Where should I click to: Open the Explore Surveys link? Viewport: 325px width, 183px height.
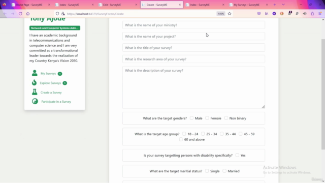coord(50,83)
